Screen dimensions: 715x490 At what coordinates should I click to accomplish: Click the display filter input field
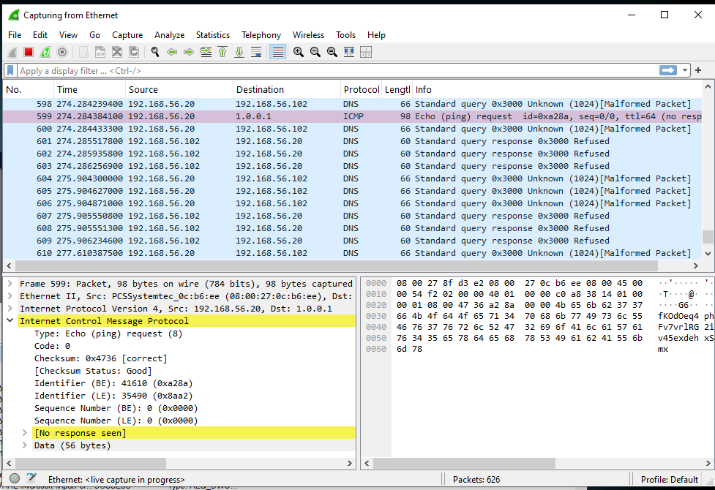tap(337, 71)
